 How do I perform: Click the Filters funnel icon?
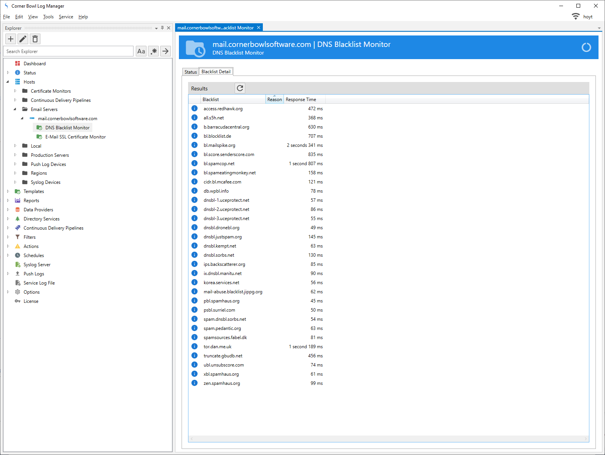pos(18,237)
